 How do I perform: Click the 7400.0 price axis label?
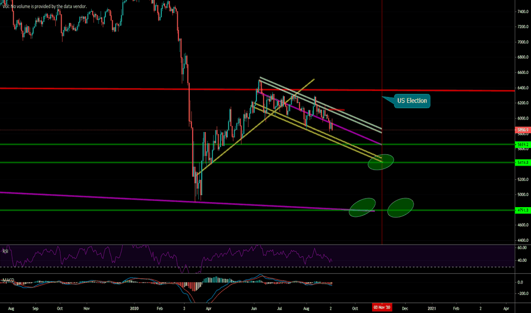(x=523, y=12)
